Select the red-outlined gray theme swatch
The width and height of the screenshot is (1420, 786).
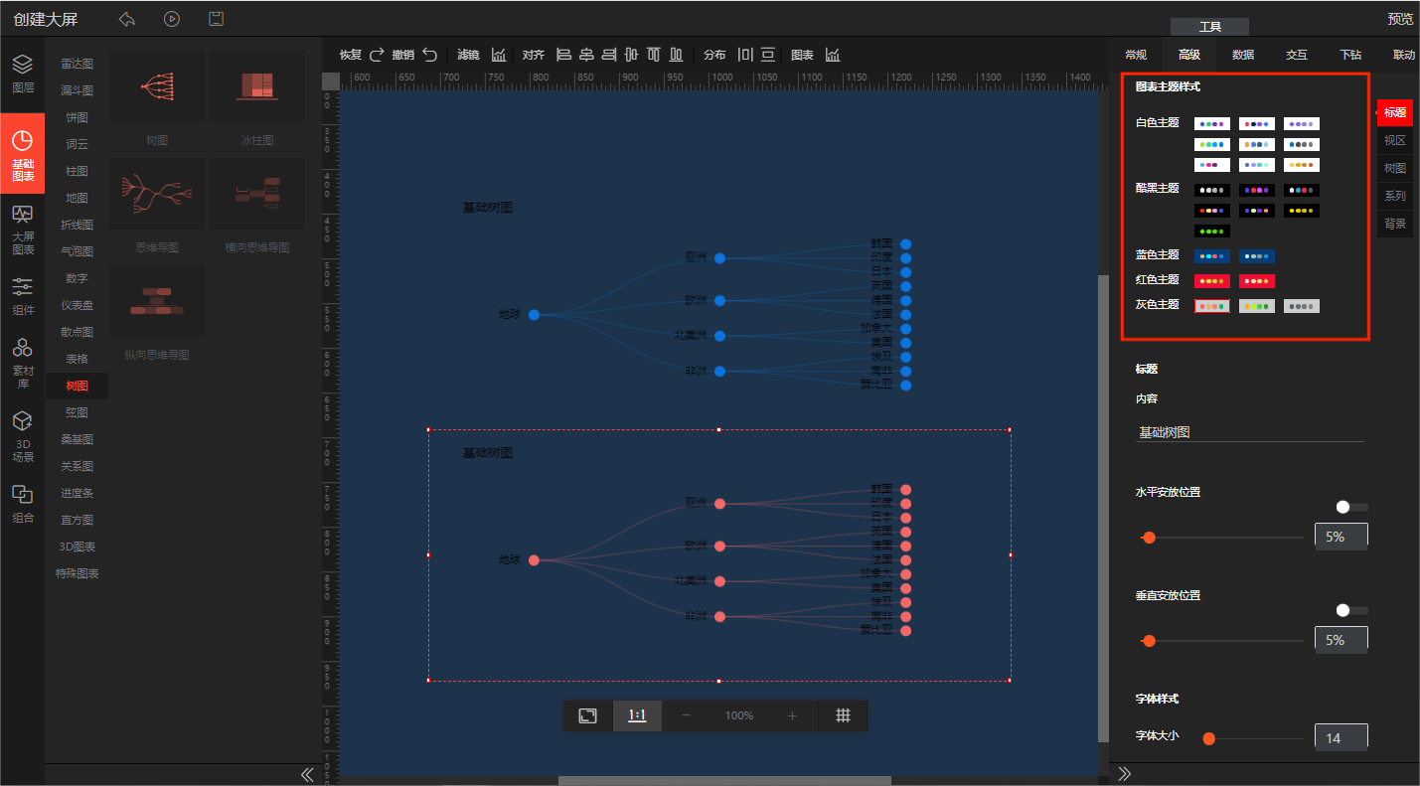pyautogui.click(x=1212, y=306)
